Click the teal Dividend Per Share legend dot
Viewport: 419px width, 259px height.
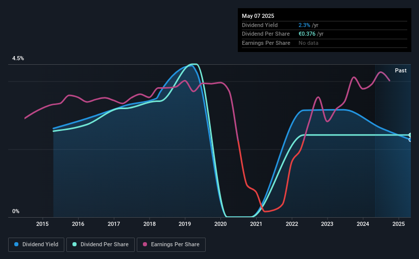pos(75,244)
